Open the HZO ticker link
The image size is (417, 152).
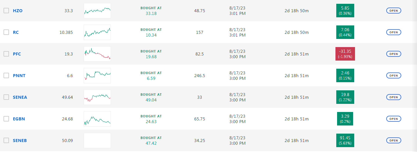[18, 11]
